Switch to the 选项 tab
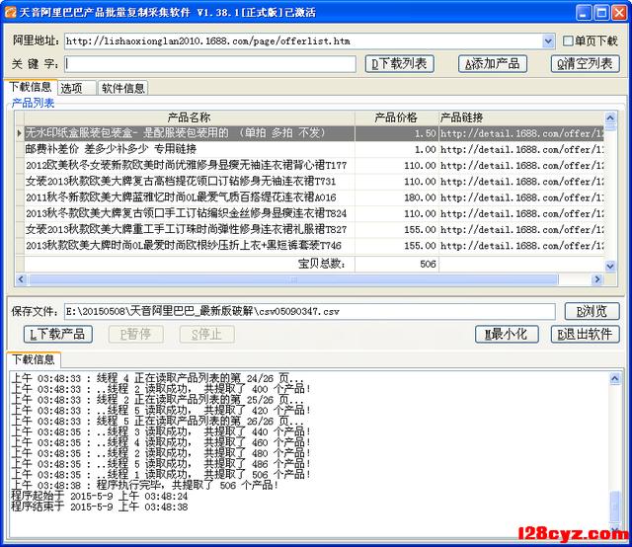Viewport: 632px width, 547px height. click(77, 88)
